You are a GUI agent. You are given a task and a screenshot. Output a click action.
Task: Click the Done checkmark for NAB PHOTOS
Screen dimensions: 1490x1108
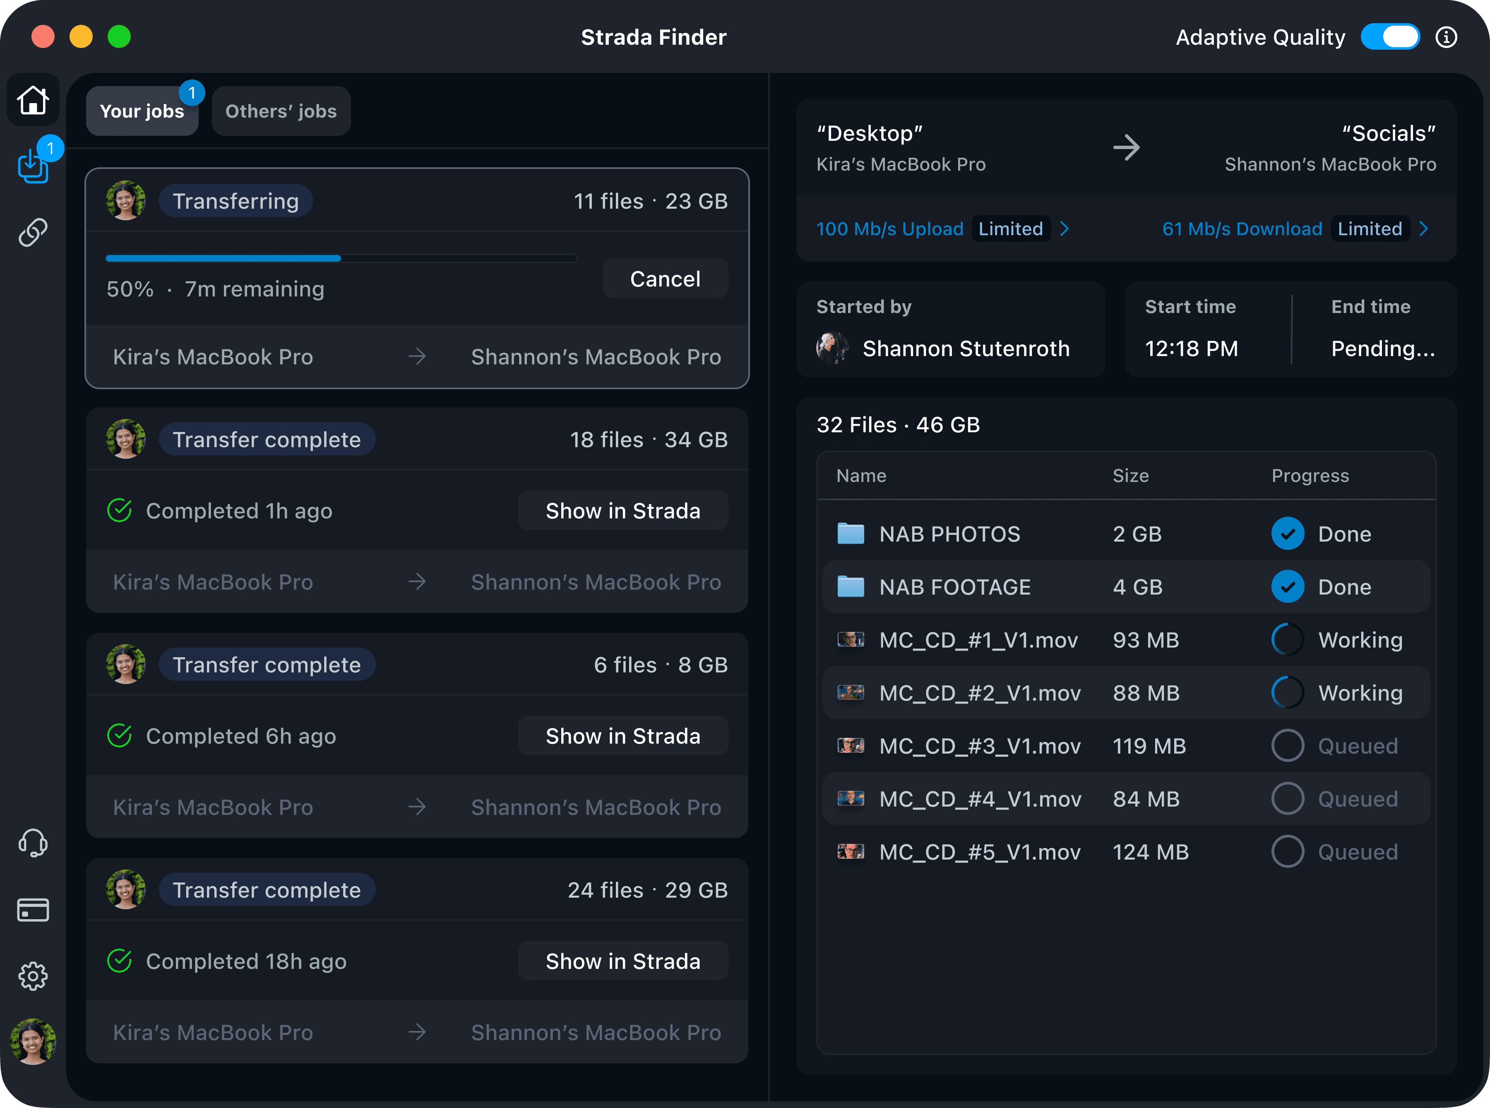[x=1288, y=534]
